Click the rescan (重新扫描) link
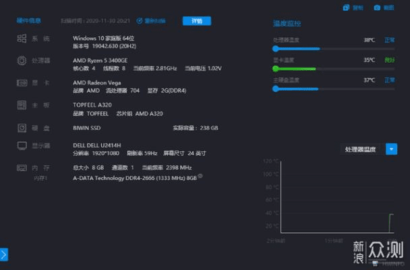The width and height of the screenshot is (410, 270). click(156, 21)
